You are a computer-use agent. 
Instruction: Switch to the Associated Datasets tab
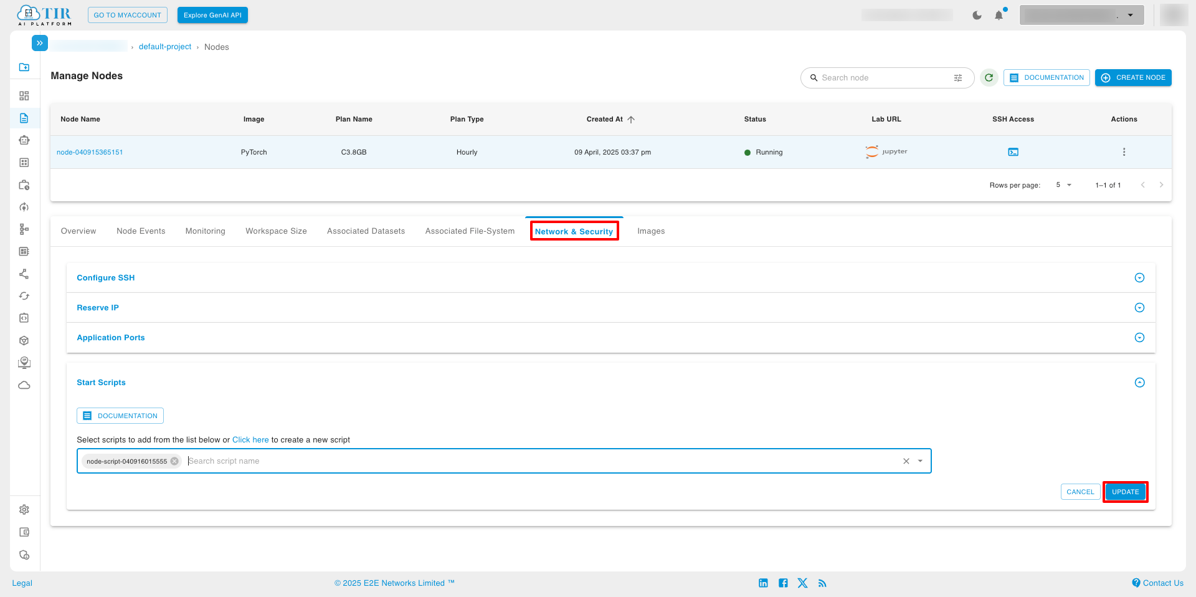click(x=366, y=231)
